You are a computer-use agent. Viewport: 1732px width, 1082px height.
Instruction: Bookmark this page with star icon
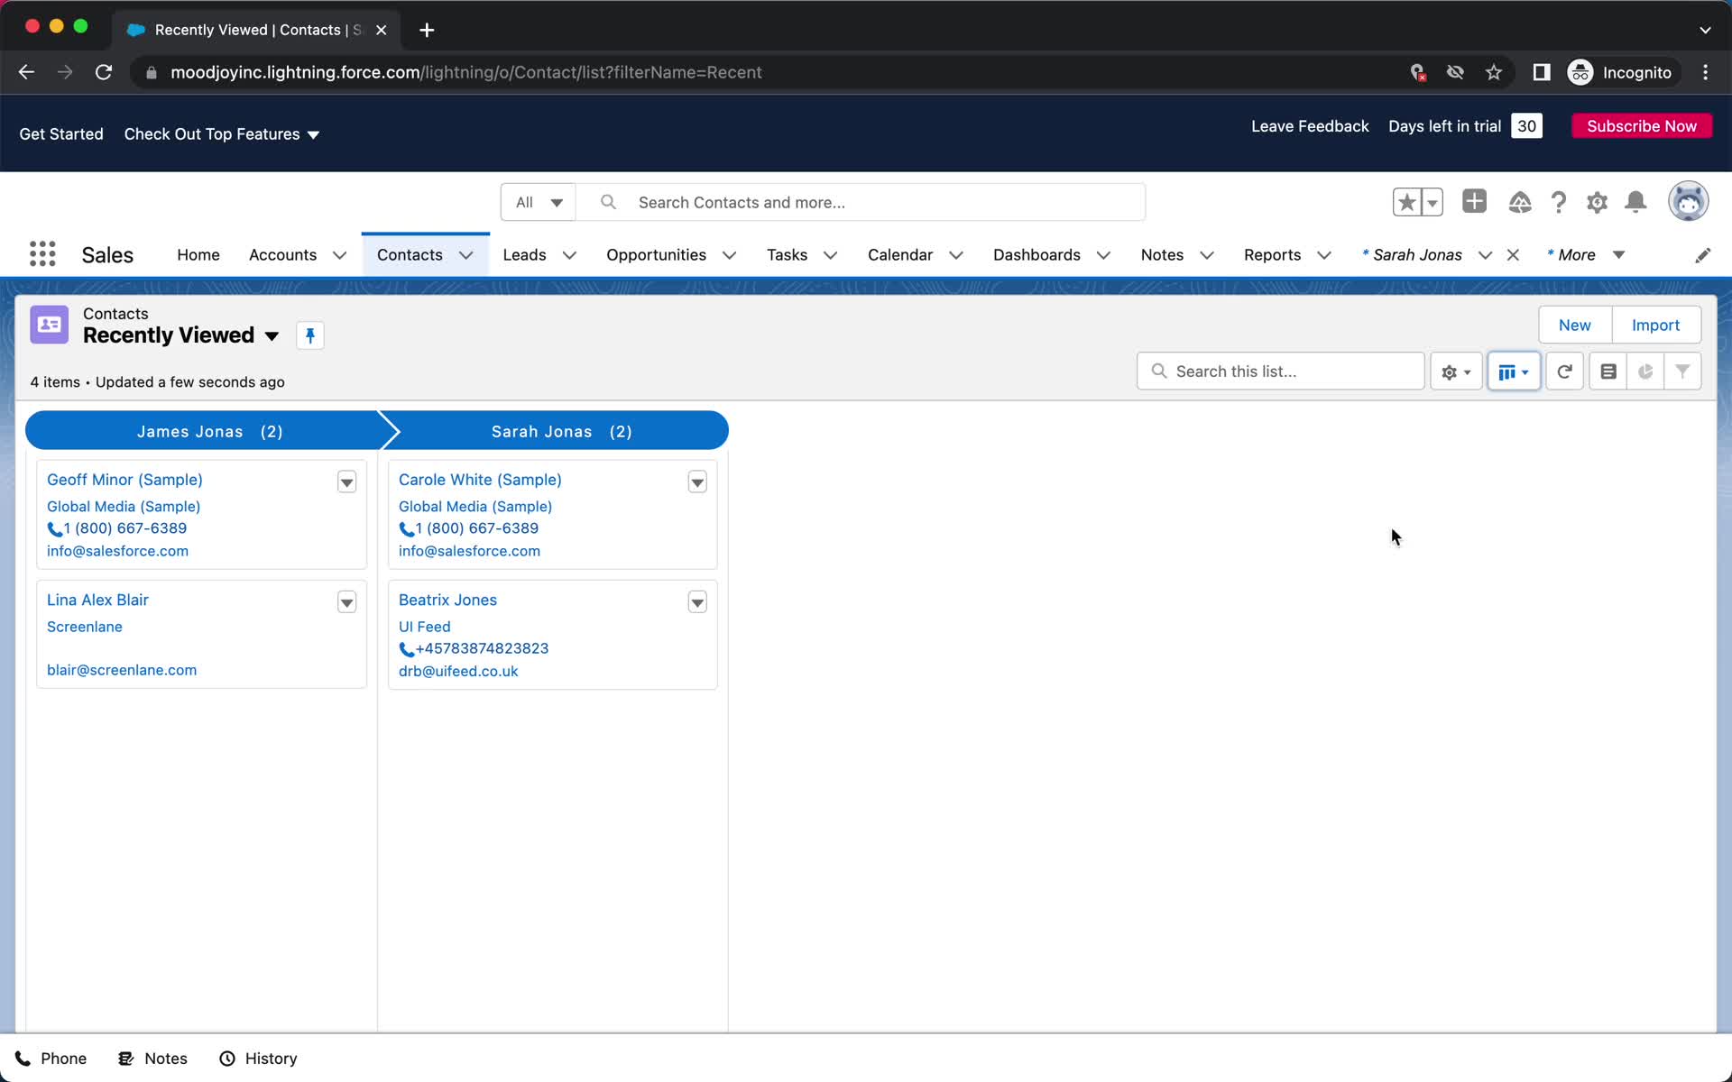tap(1494, 72)
